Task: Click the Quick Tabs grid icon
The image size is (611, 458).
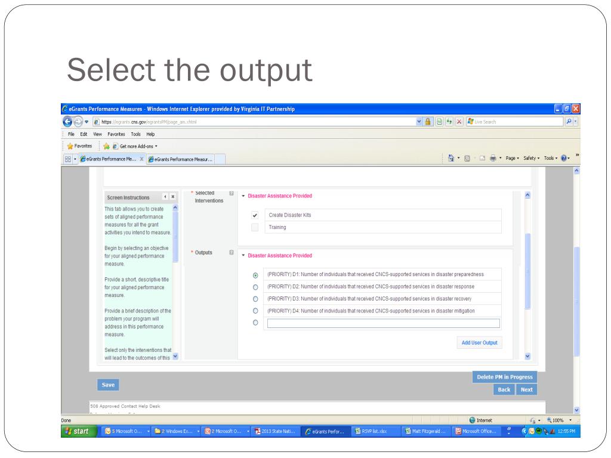Action: tap(68, 159)
